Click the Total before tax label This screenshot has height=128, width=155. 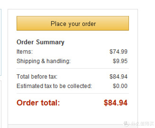37,76
